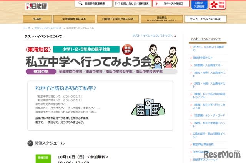Image resolution: width=246 pixels, height=163 pixels.
Task: Open sidebar link 9月から、はじめよう日能研で。
Action: (x=208, y=48)
